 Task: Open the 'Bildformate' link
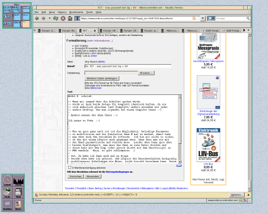(96, 88)
